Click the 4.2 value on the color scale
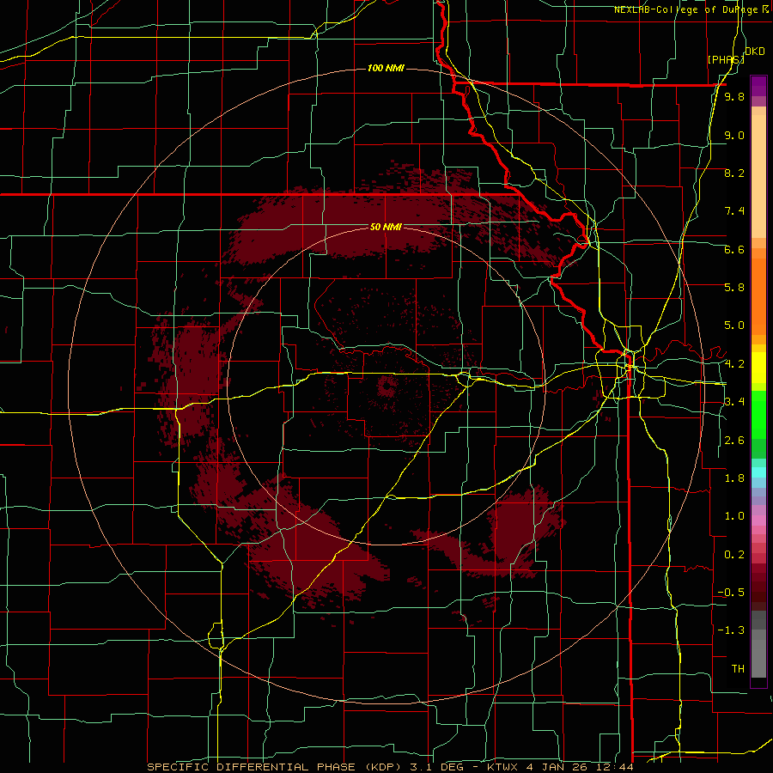Screen dimensions: 773x773 [734, 364]
